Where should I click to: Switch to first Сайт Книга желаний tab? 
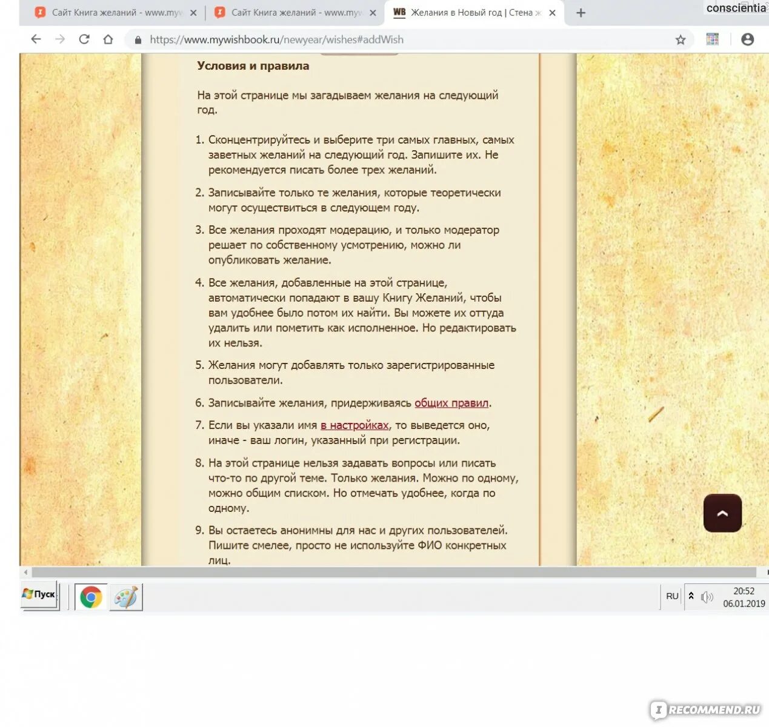(x=115, y=13)
